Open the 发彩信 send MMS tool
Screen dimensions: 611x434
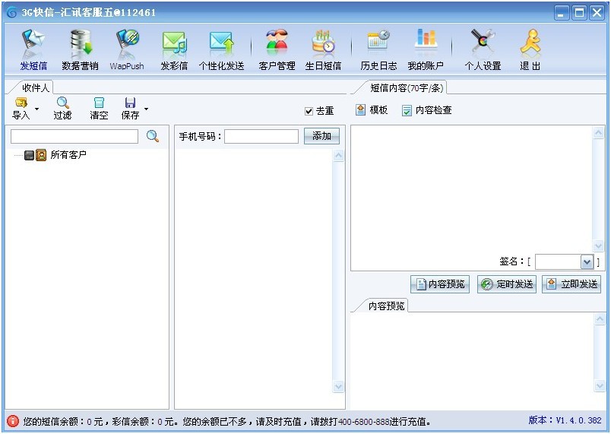point(174,50)
